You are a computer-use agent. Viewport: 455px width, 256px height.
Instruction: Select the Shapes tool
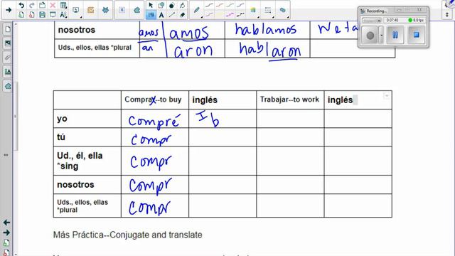tap(161, 5)
